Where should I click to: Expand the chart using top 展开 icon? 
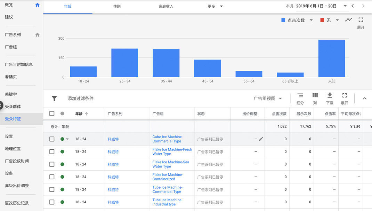(x=361, y=20)
